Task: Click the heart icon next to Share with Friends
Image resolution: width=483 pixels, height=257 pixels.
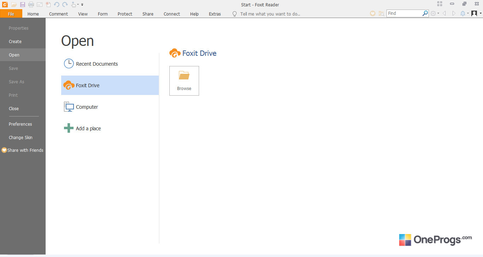Action: 4,150
